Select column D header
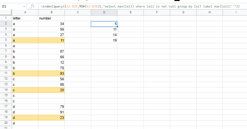Image resolution: width=247 pixels, height=129 pixels. pos(104,12)
